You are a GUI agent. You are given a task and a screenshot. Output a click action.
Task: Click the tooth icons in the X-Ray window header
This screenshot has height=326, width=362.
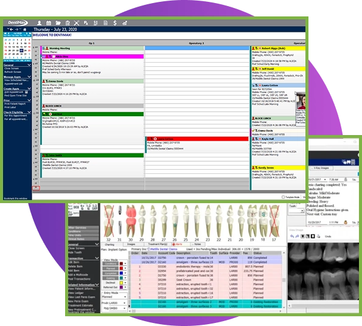click(x=349, y=162)
